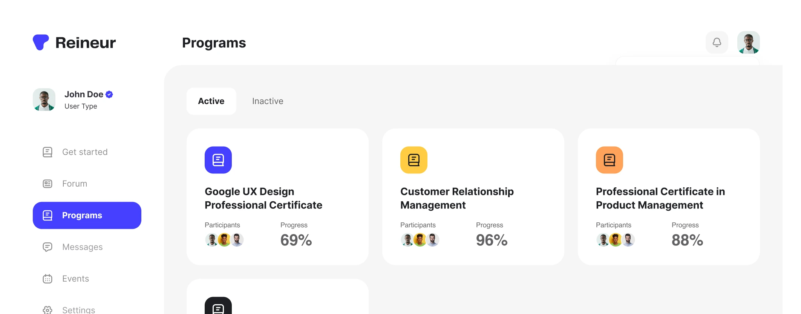Open the notifications bell icon
801x314 pixels.
717,42
